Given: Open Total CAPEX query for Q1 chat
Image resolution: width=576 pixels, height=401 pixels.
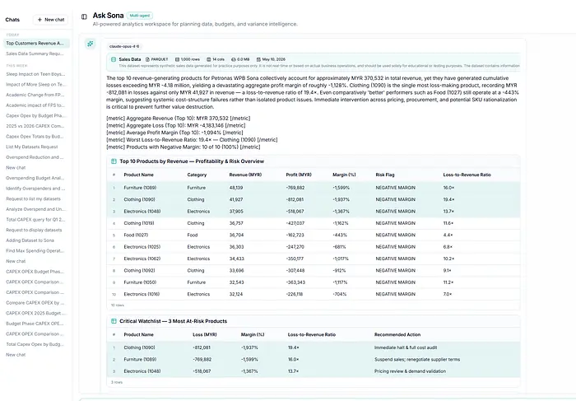Looking at the screenshot, I should pos(36,220).
